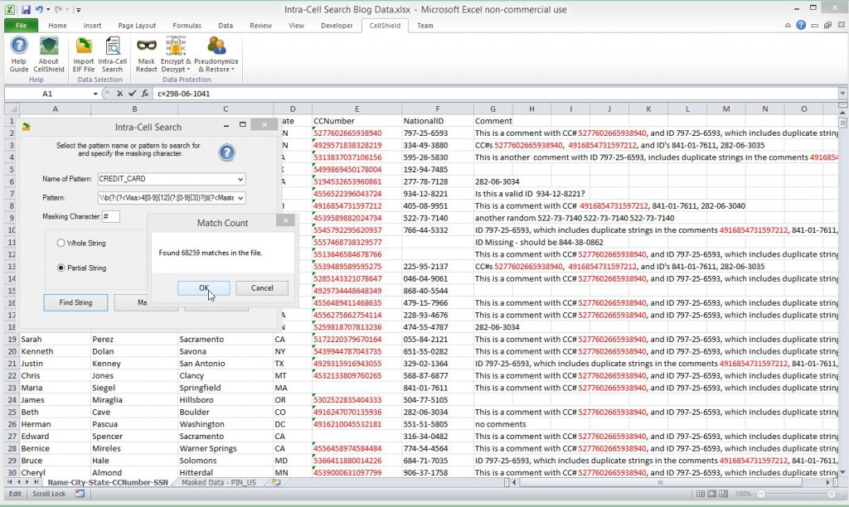Image resolution: width=849 pixels, height=507 pixels.
Task: Click Cancel in Match Count dialog
Action: click(262, 287)
